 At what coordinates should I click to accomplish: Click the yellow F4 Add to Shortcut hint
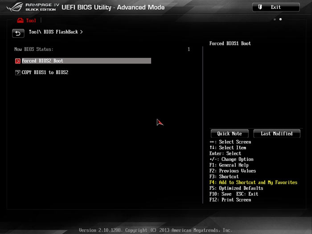tap(253, 182)
